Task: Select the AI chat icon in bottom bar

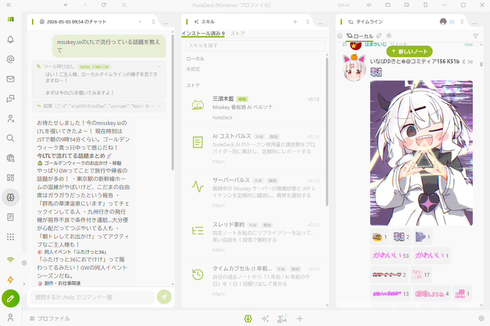Action: pos(248,319)
